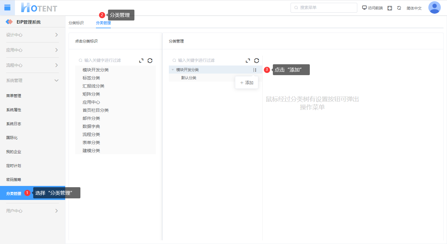Open the 简体中文 language selector

point(414,8)
